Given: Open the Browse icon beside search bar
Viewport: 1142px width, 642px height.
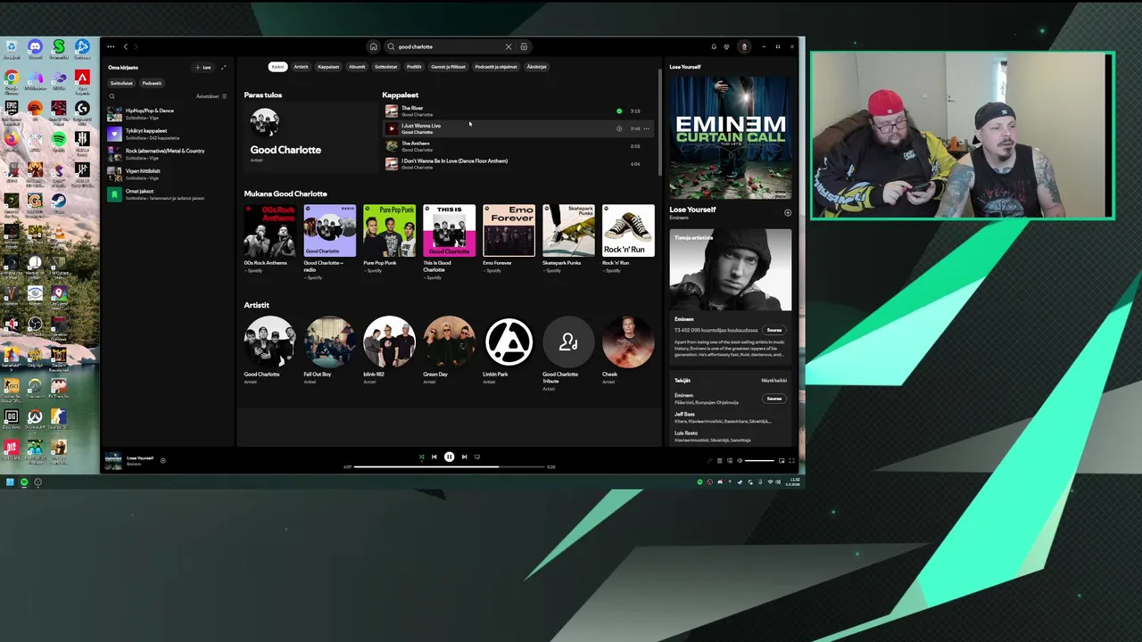Looking at the screenshot, I should pos(524,46).
